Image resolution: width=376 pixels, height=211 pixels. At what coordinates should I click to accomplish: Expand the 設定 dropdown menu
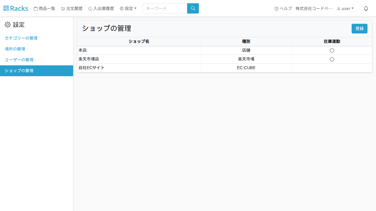click(x=128, y=8)
